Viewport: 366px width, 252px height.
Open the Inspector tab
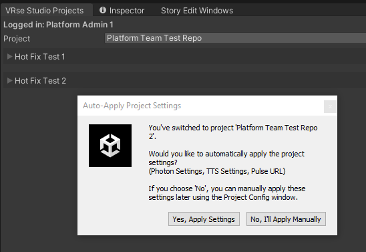click(x=122, y=11)
